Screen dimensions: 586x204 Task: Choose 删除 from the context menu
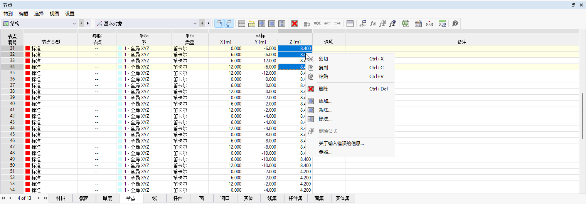click(350, 89)
